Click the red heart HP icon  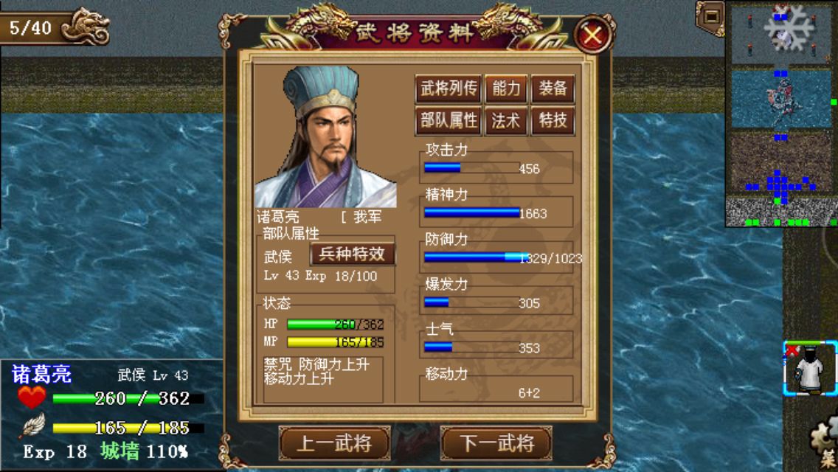pyautogui.click(x=32, y=398)
